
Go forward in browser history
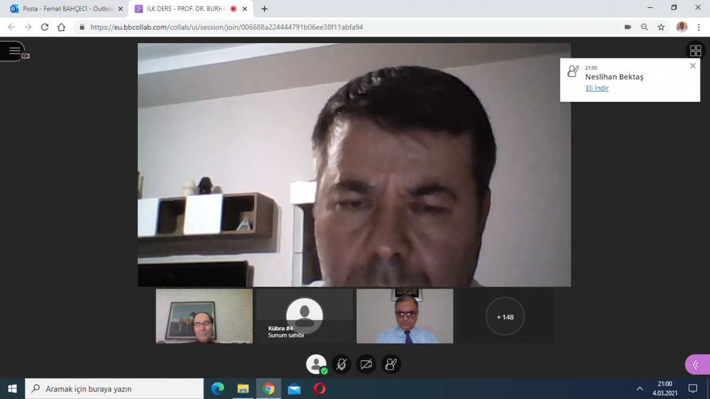(28, 27)
